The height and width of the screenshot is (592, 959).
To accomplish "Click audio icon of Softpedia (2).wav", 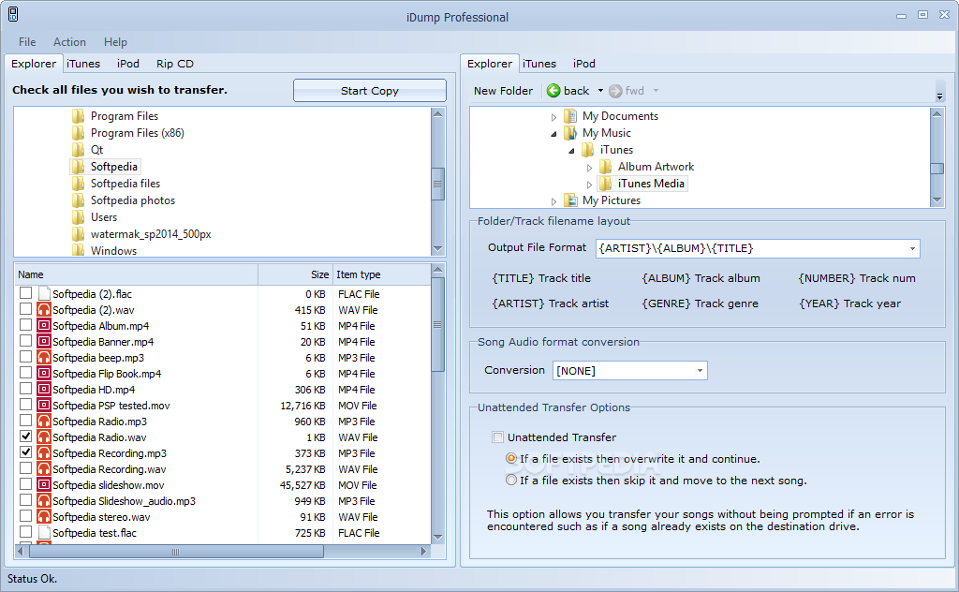I will coord(43,310).
